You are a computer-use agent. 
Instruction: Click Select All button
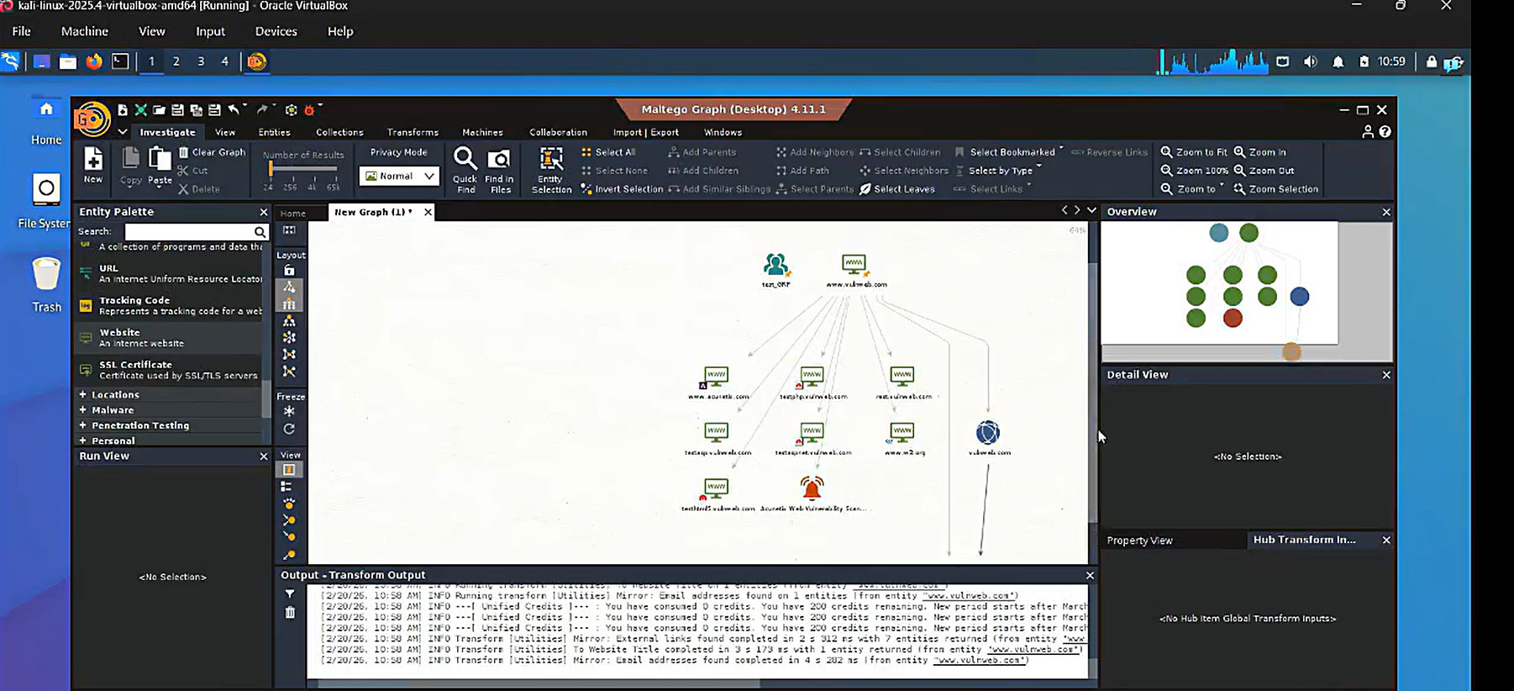click(x=608, y=152)
